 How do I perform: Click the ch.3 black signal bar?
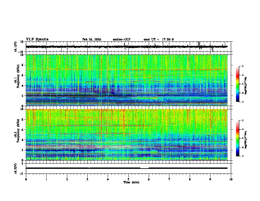126,168
